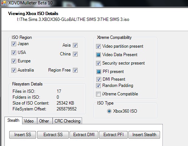Click the FileSystem Offset value 265879552
The image size is (188, 146).
tap(67, 109)
